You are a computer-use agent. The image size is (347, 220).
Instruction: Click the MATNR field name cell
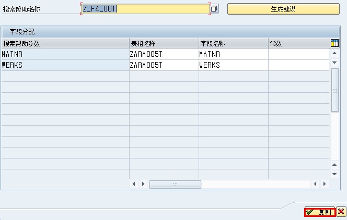tap(234, 54)
